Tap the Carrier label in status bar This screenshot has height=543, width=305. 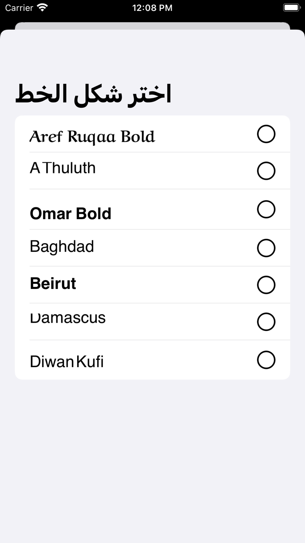19,8
